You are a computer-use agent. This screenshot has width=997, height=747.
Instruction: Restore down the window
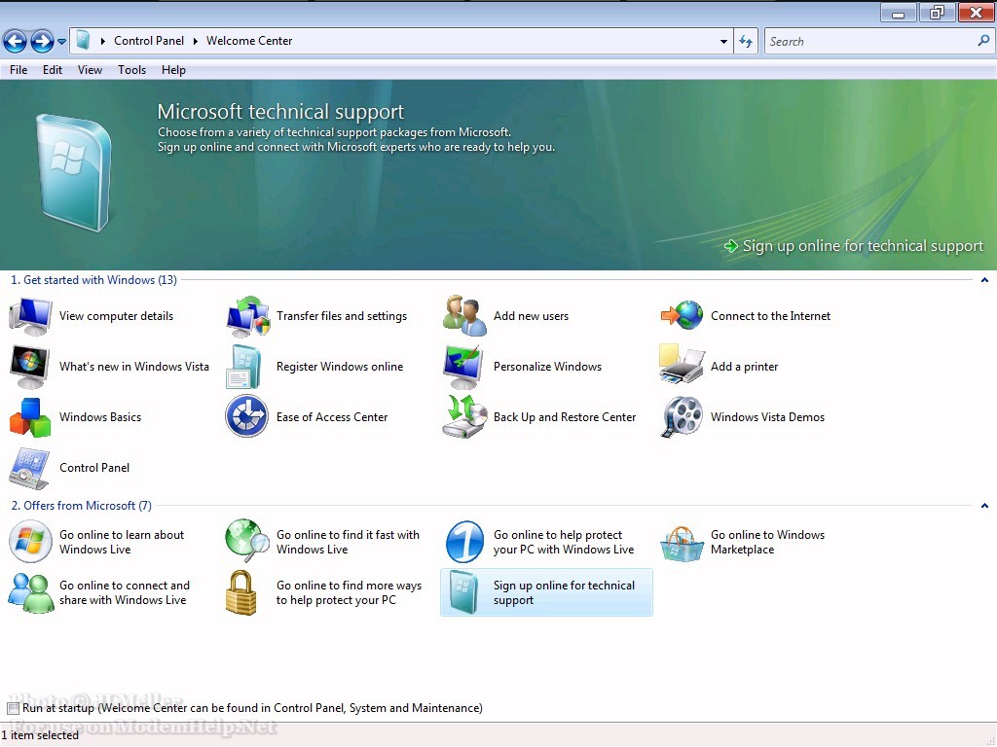[938, 13]
